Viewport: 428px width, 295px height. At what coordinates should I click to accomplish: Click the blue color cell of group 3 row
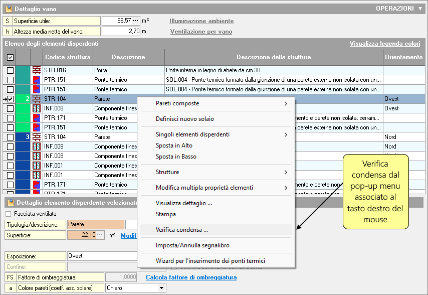pos(23,137)
